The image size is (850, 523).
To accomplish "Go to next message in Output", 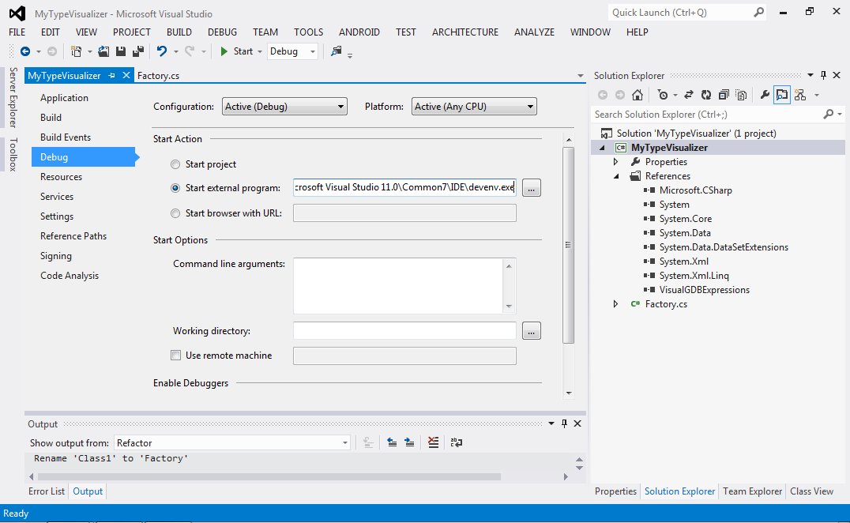I will [x=409, y=442].
